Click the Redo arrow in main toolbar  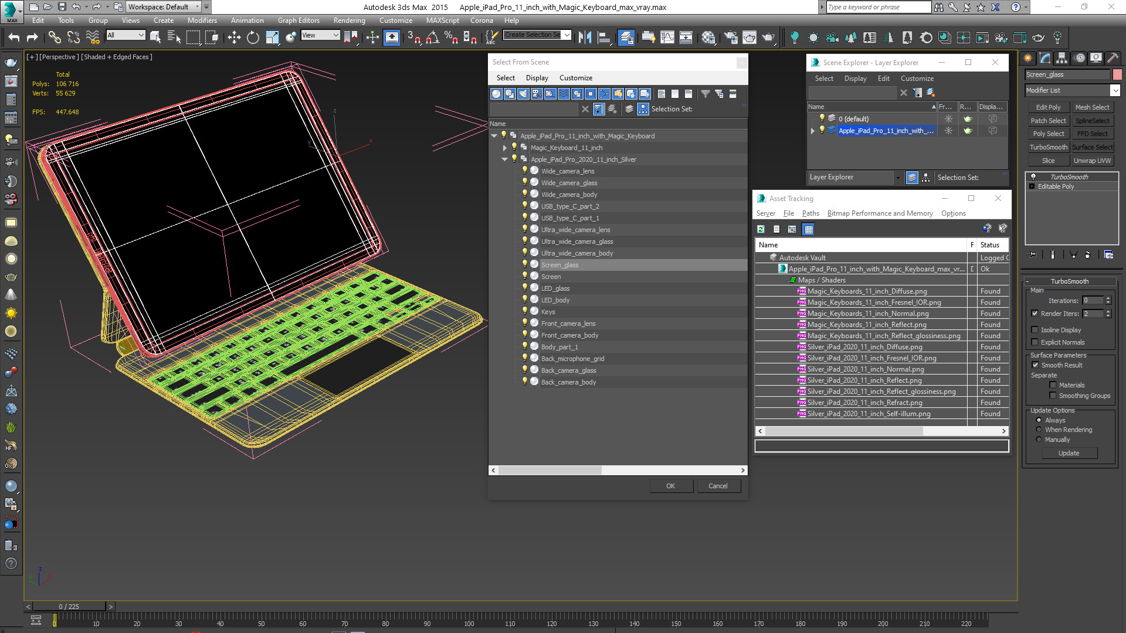click(x=32, y=38)
